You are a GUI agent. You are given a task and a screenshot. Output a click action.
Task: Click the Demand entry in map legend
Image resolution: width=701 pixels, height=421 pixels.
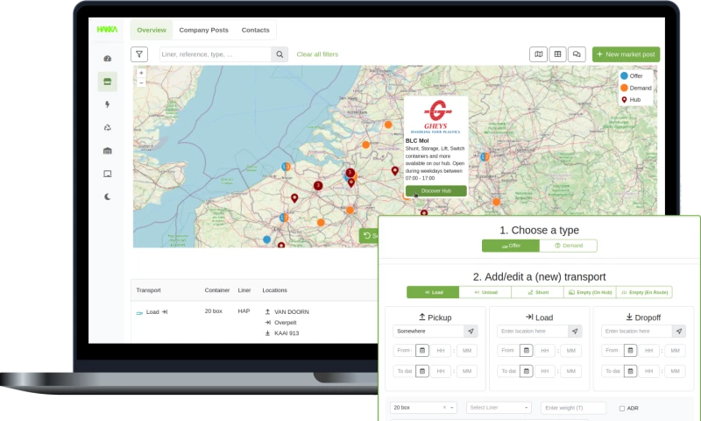(x=636, y=88)
